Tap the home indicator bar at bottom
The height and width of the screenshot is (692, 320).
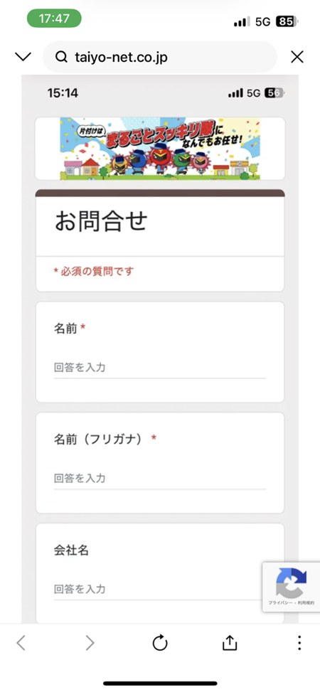(160, 683)
